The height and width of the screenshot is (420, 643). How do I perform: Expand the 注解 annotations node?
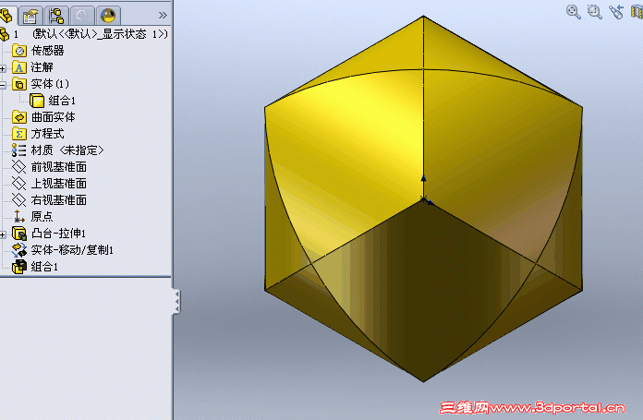tap(3, 68)
